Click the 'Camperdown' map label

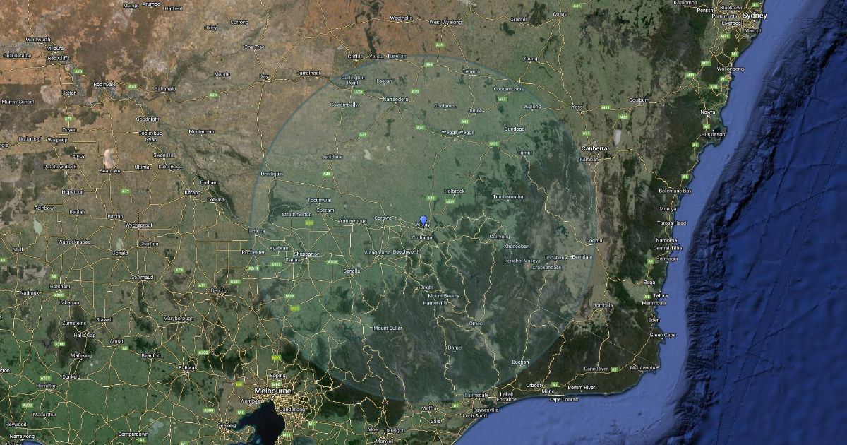coord(132,433)
